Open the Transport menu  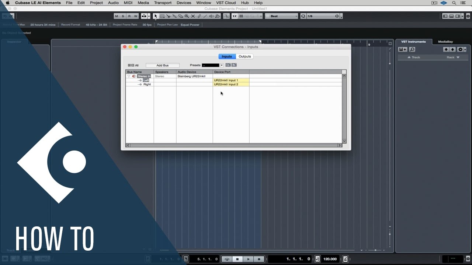tap(163, 3)
